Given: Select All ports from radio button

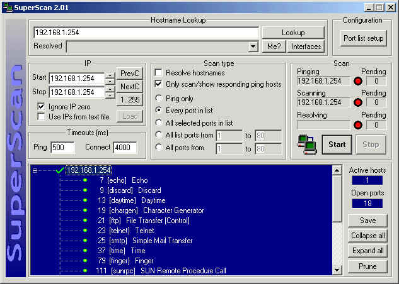Looking at the screenshot, I should coord(159,147).
